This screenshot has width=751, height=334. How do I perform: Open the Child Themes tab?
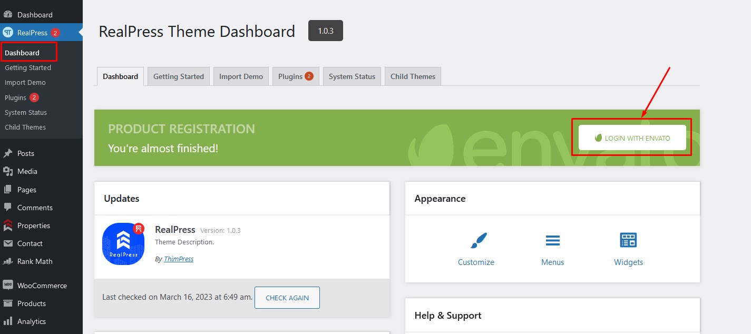(x=413, y=76)
